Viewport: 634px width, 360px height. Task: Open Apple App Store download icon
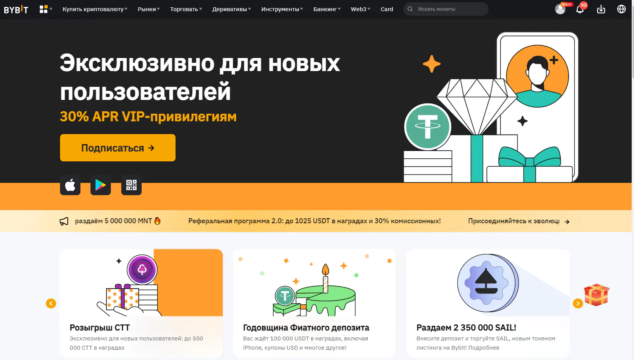coord(70,185)
